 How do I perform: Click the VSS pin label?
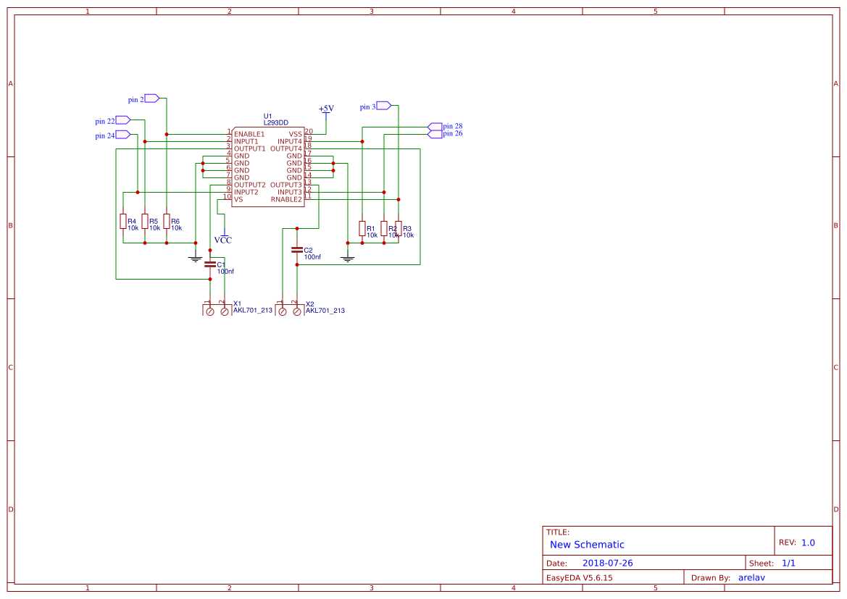click(x=296, y=134)
